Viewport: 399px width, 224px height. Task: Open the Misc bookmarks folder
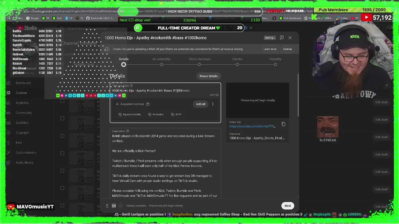18,18
